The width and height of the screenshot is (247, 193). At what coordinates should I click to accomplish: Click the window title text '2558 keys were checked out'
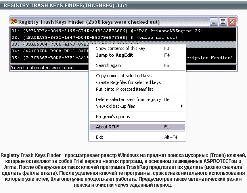tap(123, 22)
